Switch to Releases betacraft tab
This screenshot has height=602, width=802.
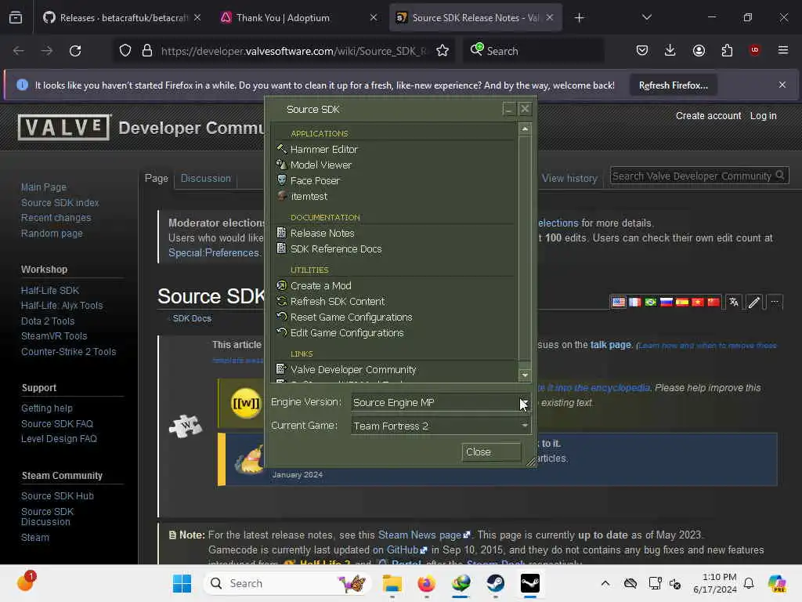click(x=122, y=18)
